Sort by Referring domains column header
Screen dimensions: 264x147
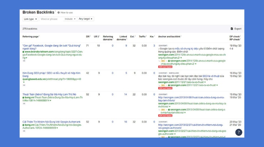coord(108,38)
